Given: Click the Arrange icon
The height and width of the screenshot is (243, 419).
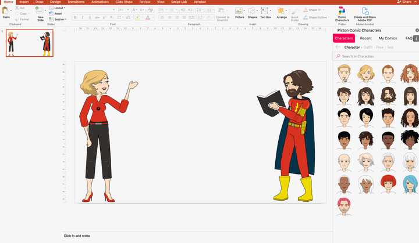Looking at the screenshot, I should coord(280,11).
